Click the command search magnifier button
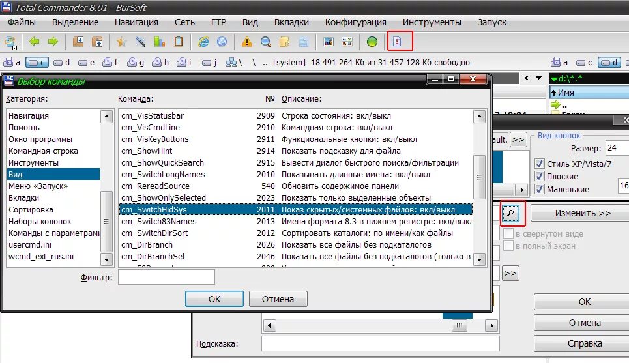 click(x=510, y=213)
